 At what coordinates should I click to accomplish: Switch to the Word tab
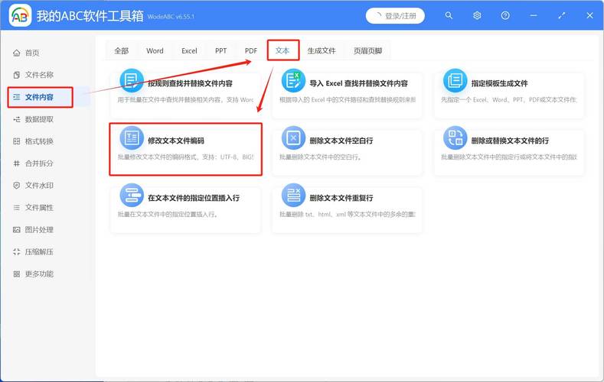(155, 50)
